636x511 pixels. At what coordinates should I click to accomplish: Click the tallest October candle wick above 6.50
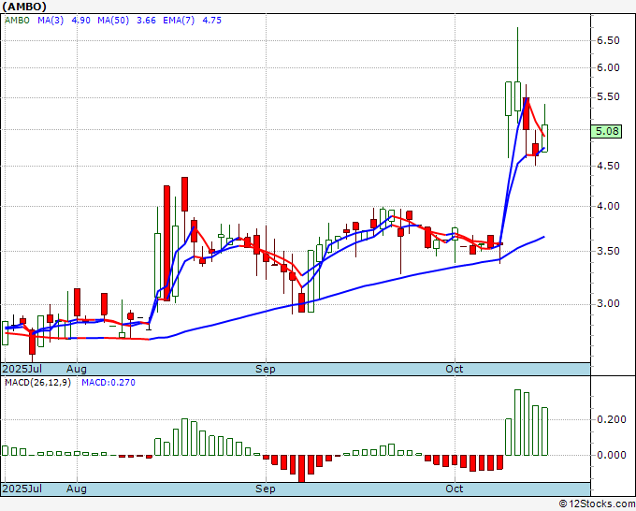517,54
